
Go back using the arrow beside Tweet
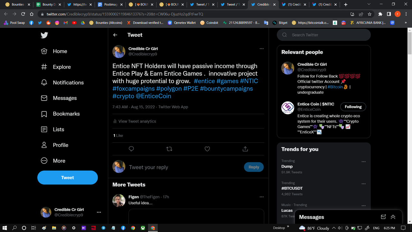(x=115, y=35)
